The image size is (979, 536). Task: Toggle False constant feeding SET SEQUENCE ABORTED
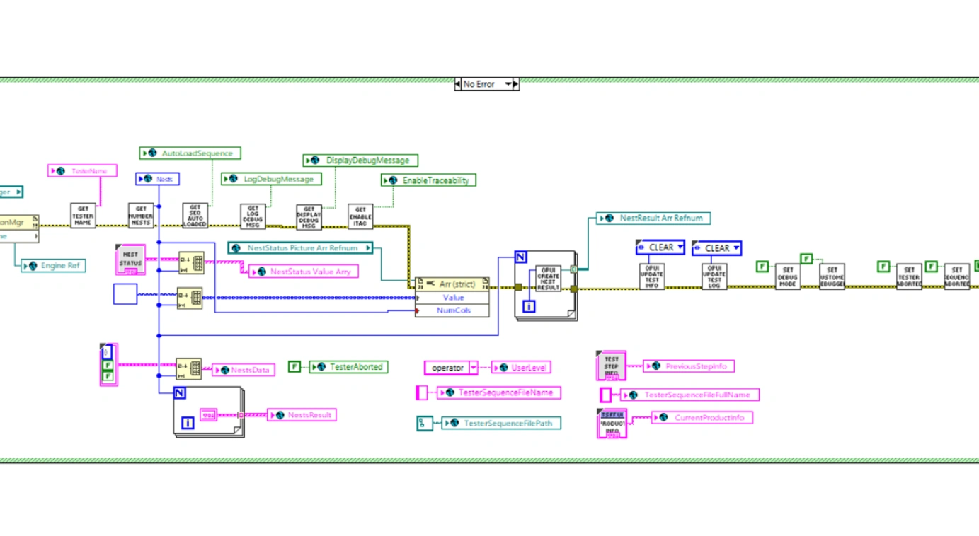pos(932,267)
